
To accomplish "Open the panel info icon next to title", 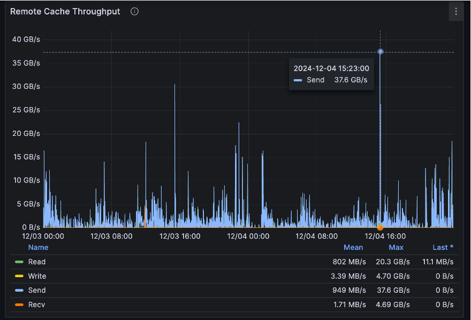I will pyautogui.click(x=134, y=11).
